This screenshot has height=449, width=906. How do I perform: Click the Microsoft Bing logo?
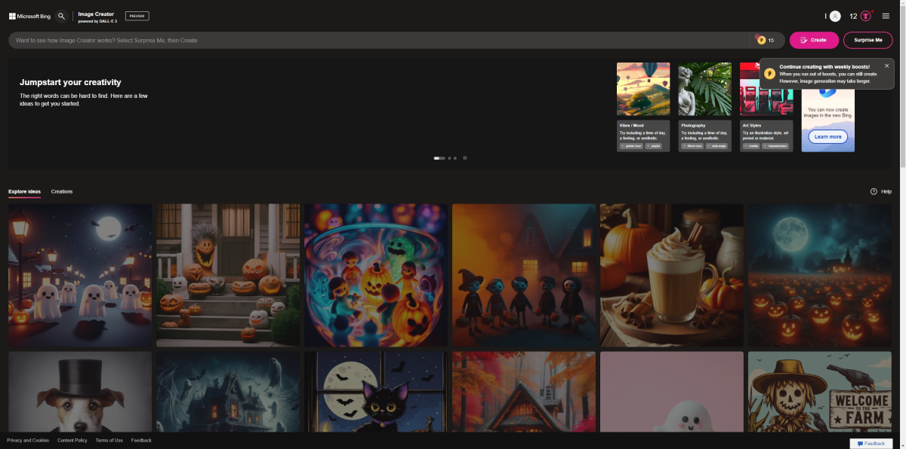32,15
